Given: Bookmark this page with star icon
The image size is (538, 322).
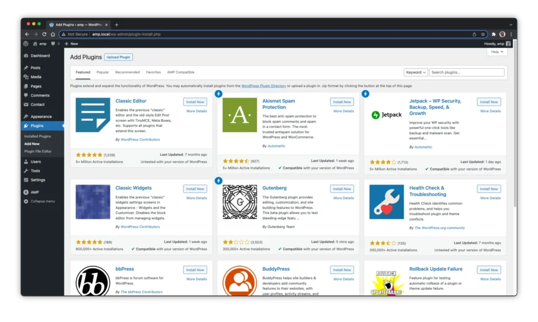Looking at the screenshot, I should coord(483,34).
